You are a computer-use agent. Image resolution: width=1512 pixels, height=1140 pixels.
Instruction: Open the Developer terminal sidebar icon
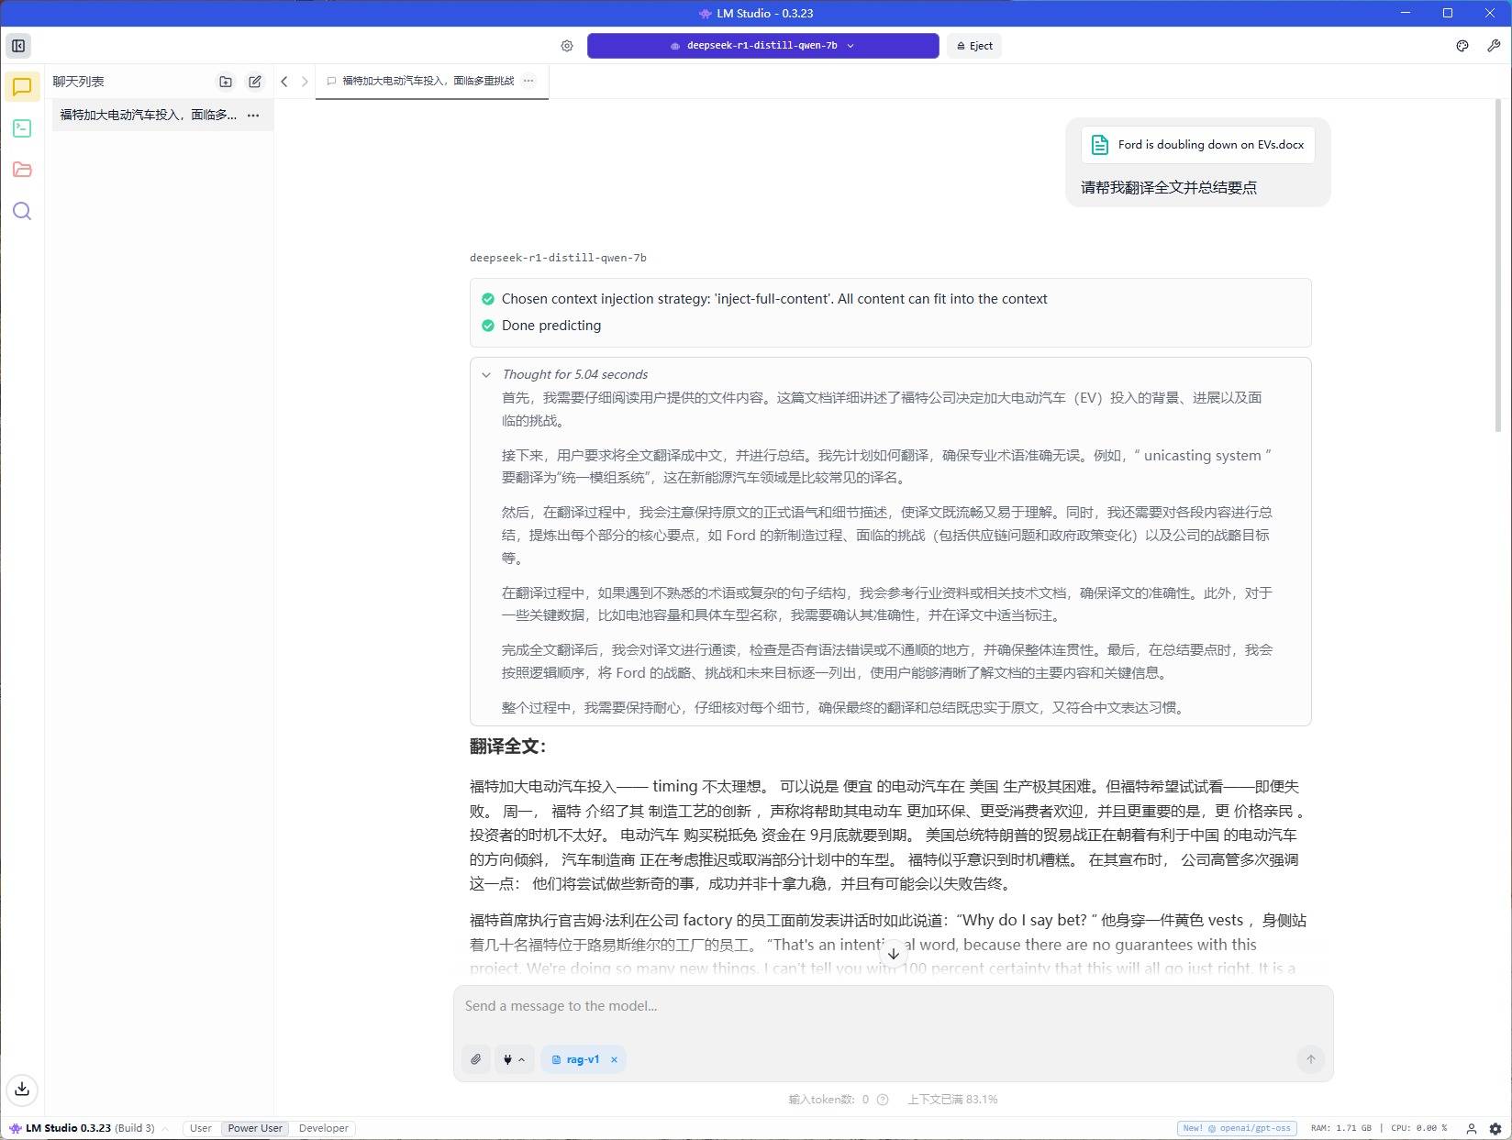click(x=22, y=128)
